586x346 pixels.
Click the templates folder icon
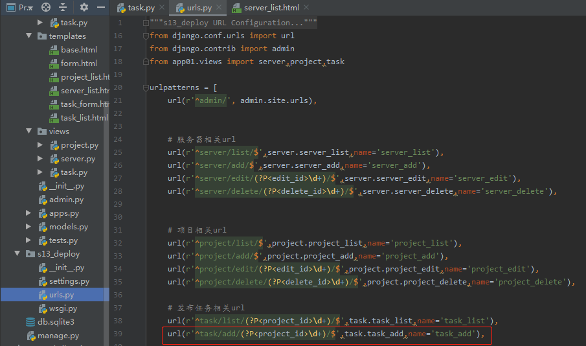tap(42, 36)
